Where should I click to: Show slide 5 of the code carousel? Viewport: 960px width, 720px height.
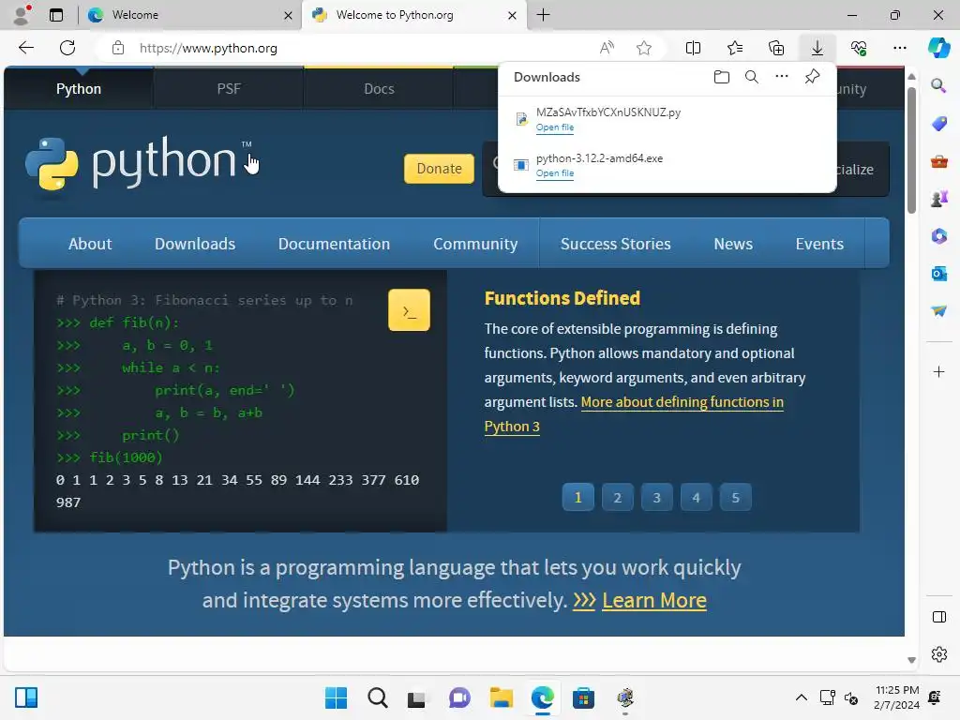[735, 497]
